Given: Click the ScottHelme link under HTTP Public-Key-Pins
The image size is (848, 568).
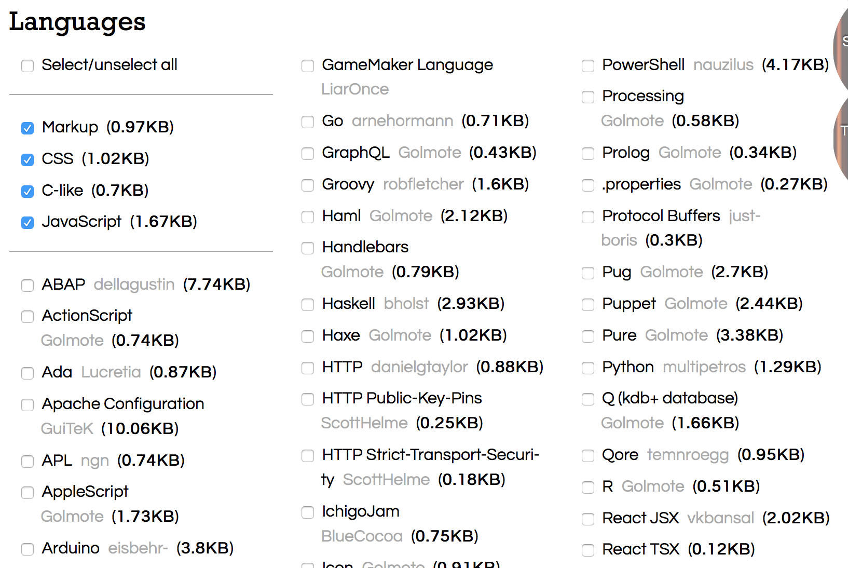Looking at the screenshot, I should point(364,423).
